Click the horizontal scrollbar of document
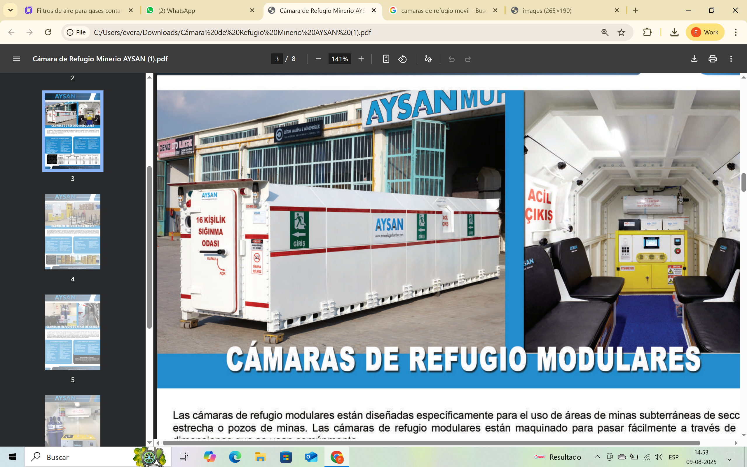 [431, 443]
